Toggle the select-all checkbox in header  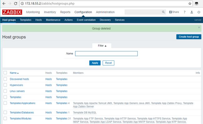[5, 73]
